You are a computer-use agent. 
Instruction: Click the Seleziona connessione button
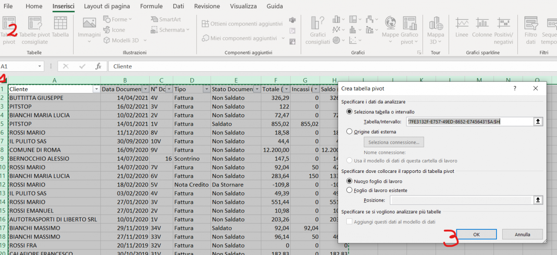394,142
